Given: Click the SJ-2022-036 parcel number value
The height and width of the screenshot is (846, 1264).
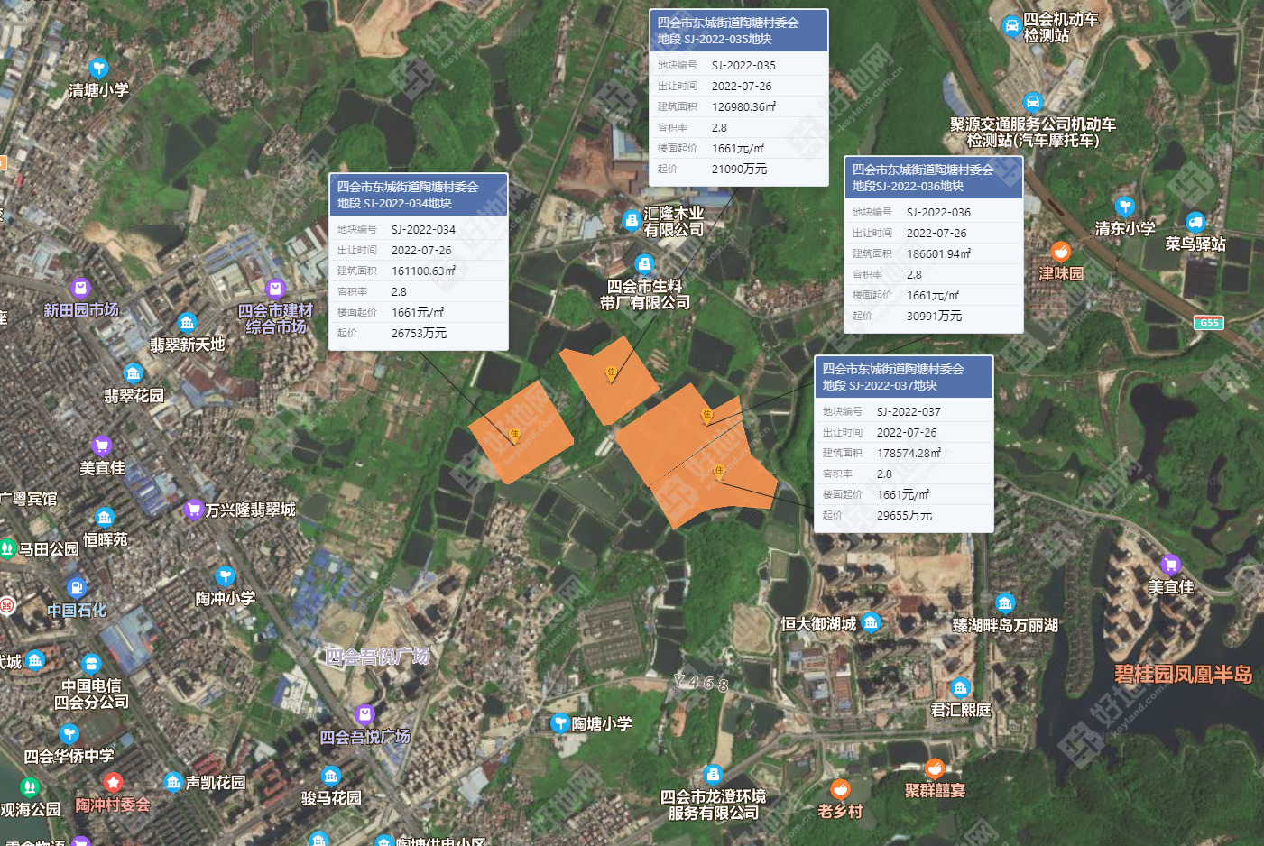Looking at the screenshot, I should pos(938,212).
